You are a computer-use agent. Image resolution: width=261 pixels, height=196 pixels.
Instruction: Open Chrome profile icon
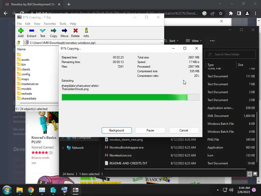247,13
